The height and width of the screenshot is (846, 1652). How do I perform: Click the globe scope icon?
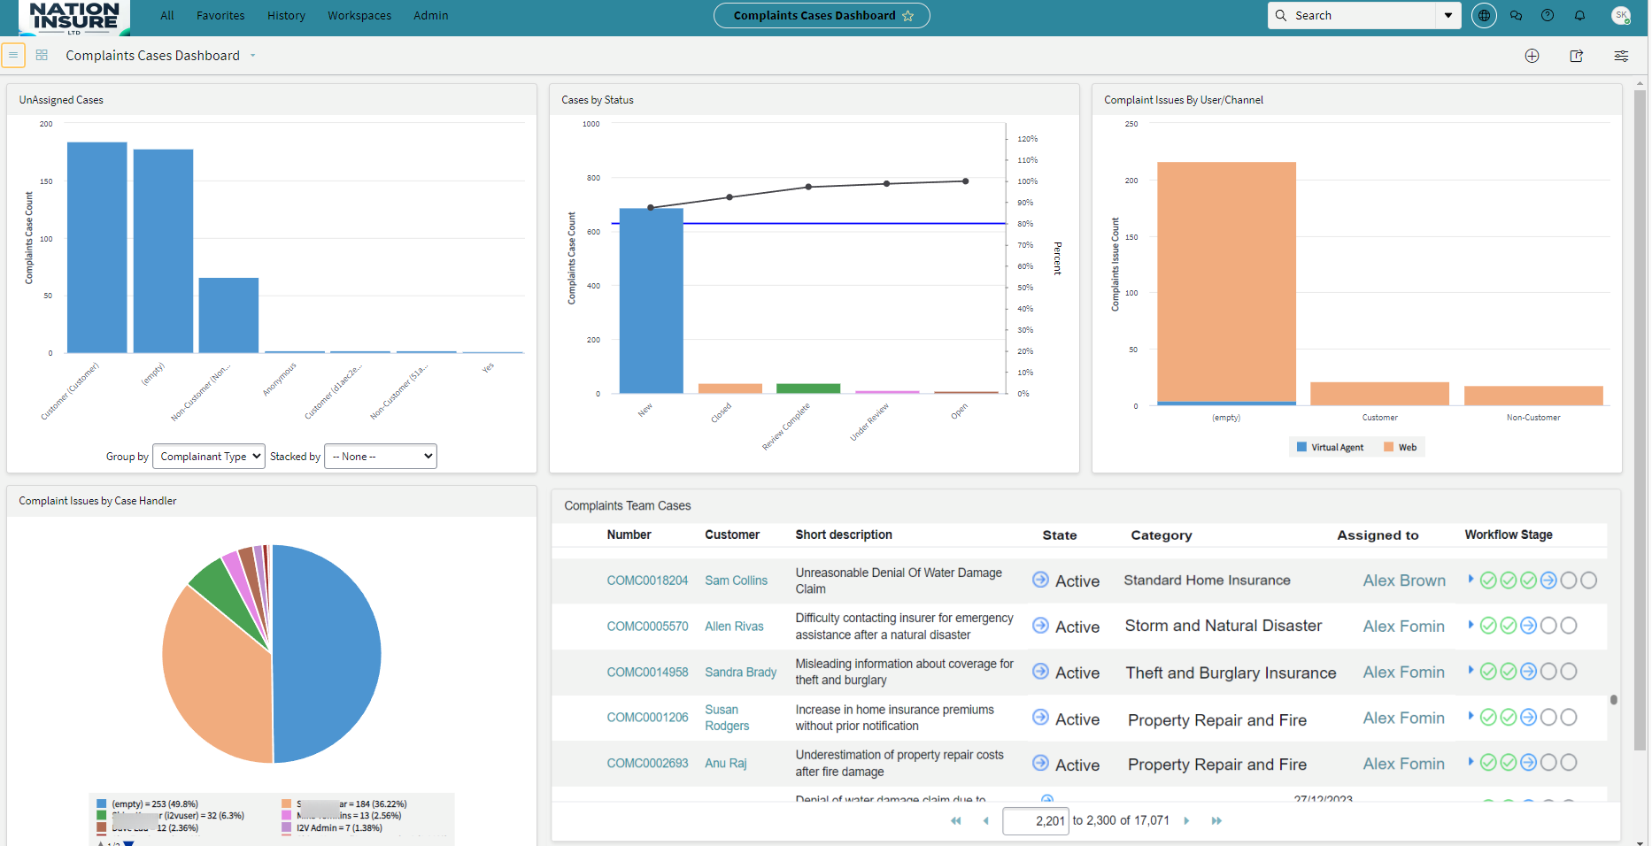coord(1484,15)
